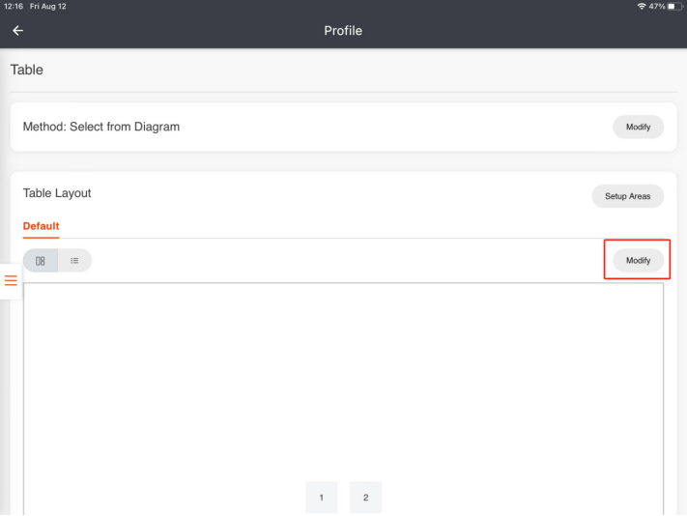Select the Default area tab
The image size is (687, 516).
41,226
